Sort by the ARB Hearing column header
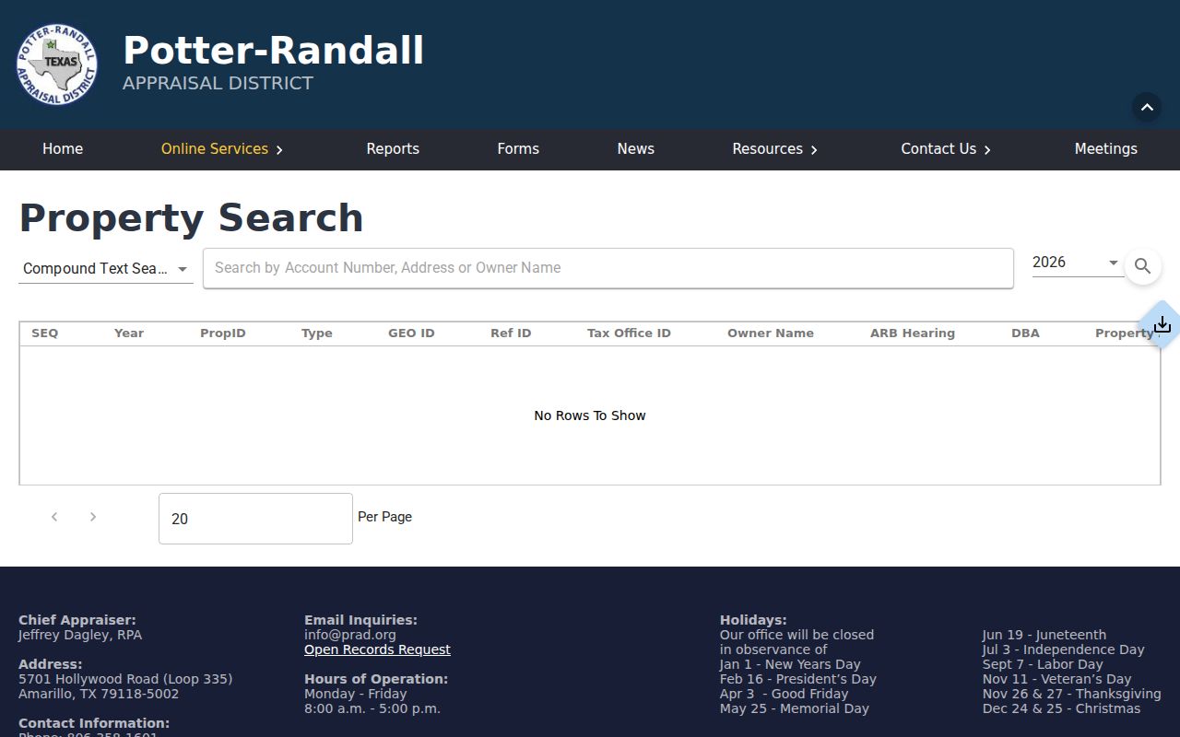 coord(913,333)
